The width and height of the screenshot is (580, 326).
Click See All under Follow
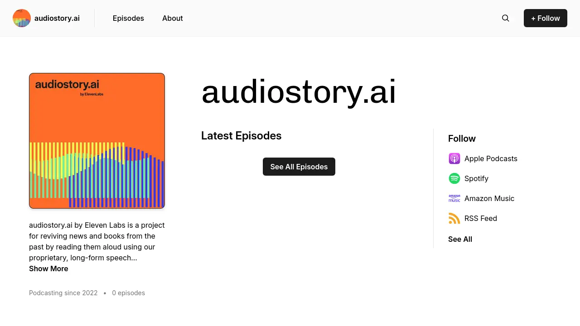tap(460, 239)
